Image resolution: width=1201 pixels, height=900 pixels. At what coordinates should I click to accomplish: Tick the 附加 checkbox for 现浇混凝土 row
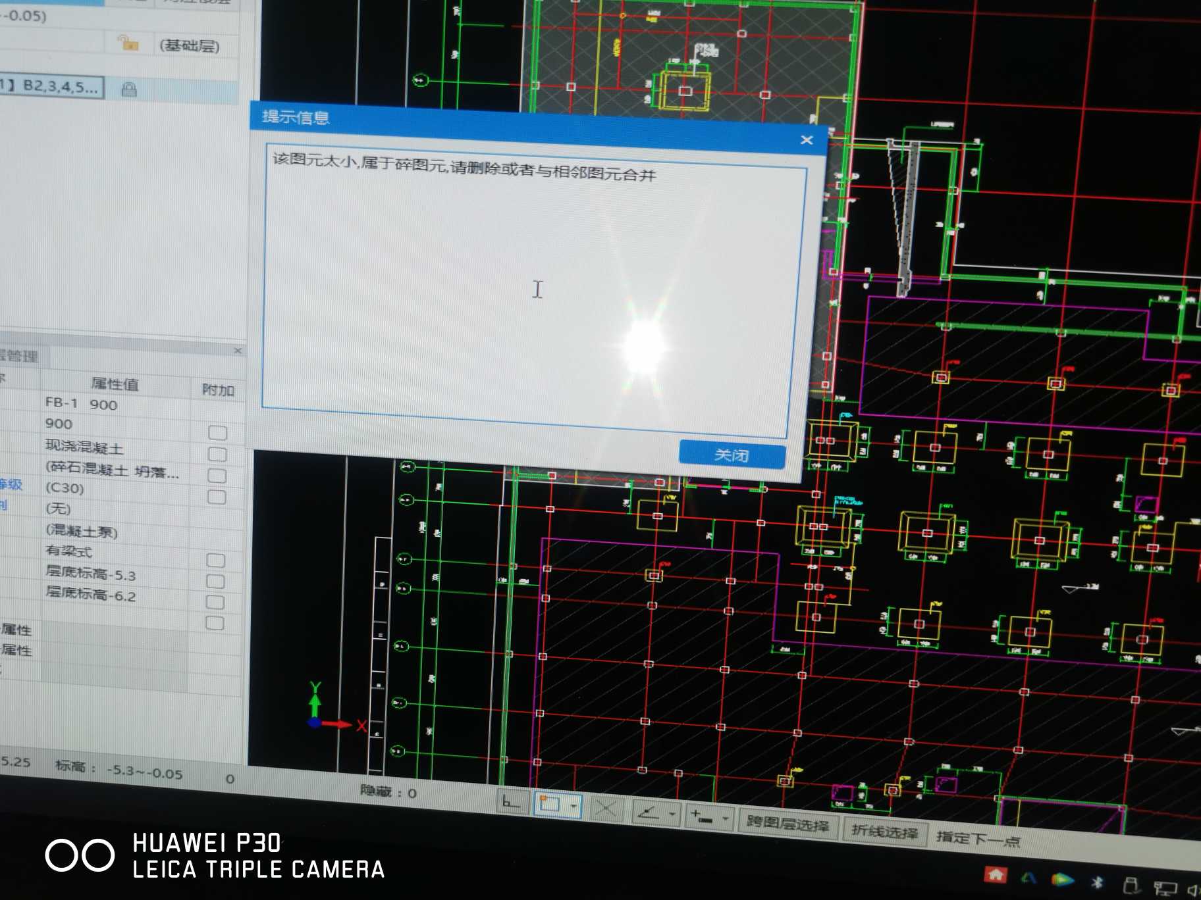217,454
